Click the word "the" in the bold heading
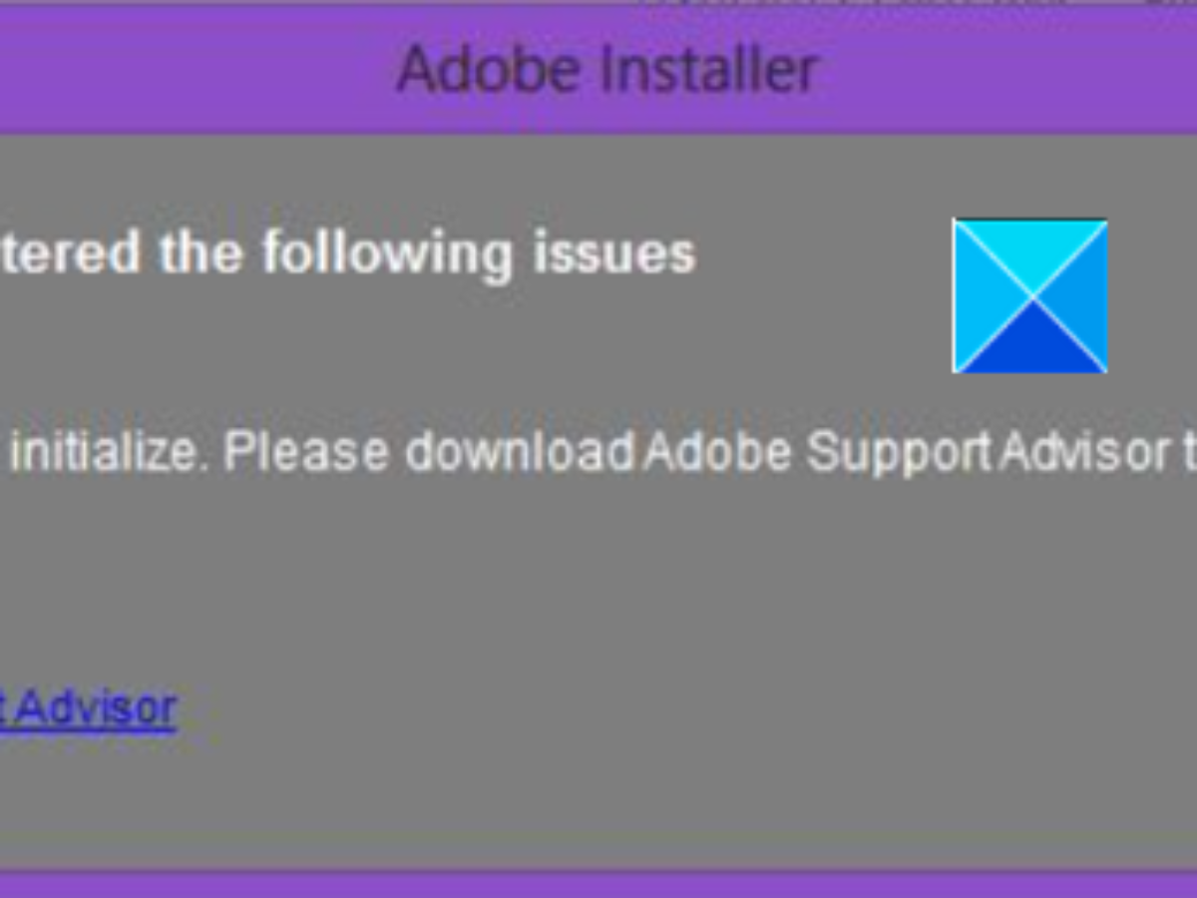The height and width of the screenshot is (898, 1197). click(x=202, y=253)
